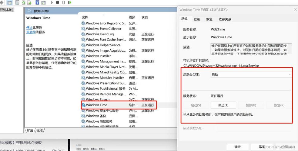Click the gear icon beside Windows Modules Installer
This screenshot has height=151, width=298.
click(x=83, y=78)
